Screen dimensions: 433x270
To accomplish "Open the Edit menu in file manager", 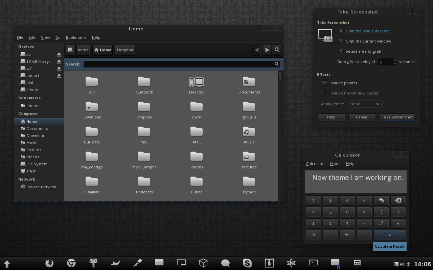I will pyautogui.click(x=32, y=37).
